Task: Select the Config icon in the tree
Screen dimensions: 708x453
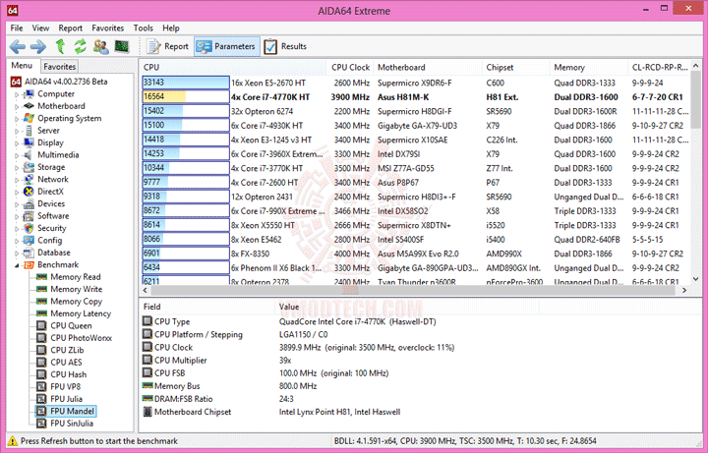Action: click(x=29, y=240)
